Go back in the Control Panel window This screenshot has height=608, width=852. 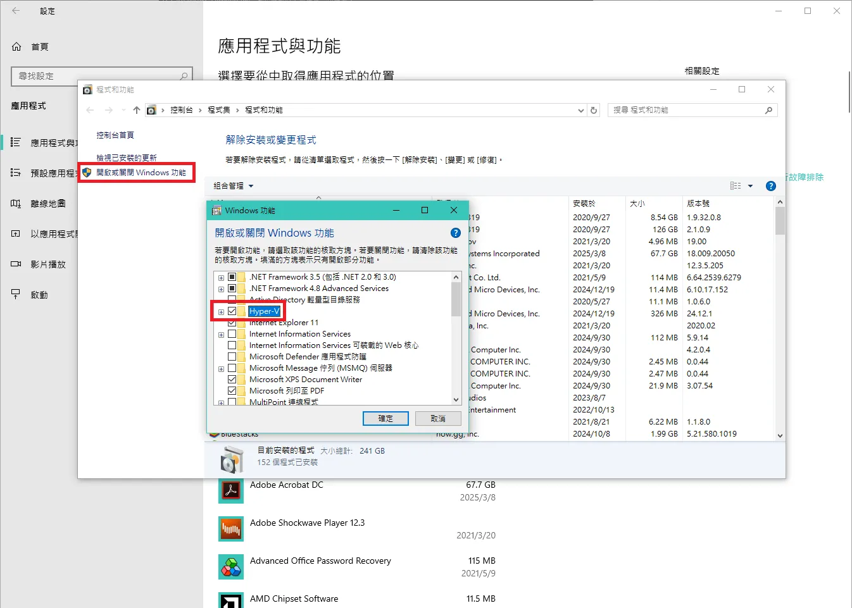coord(90,110)
